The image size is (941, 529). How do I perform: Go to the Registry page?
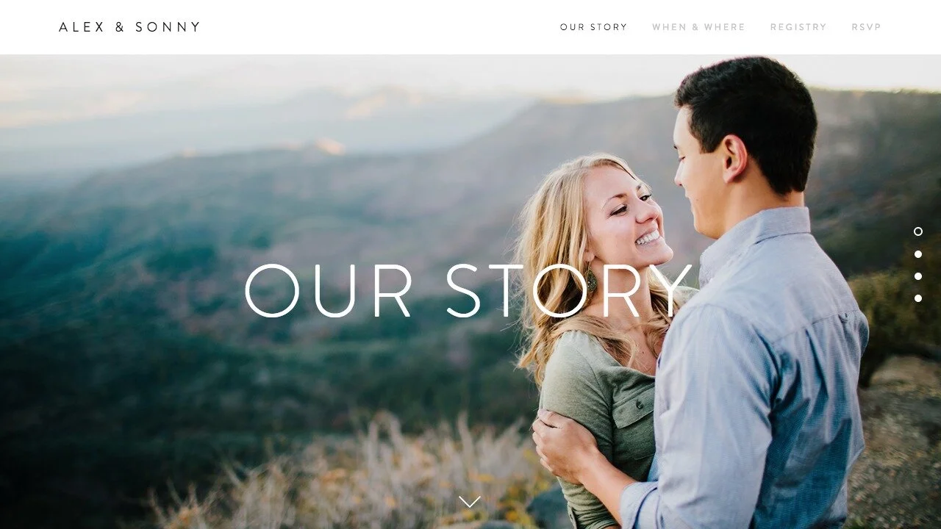pos(798,27)
